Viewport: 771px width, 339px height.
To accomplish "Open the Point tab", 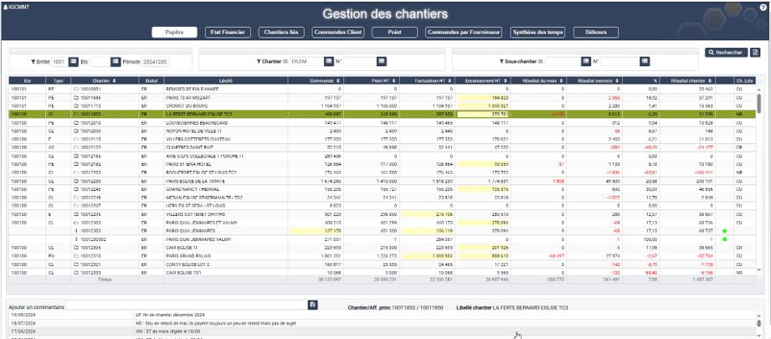I will (394, 33).
